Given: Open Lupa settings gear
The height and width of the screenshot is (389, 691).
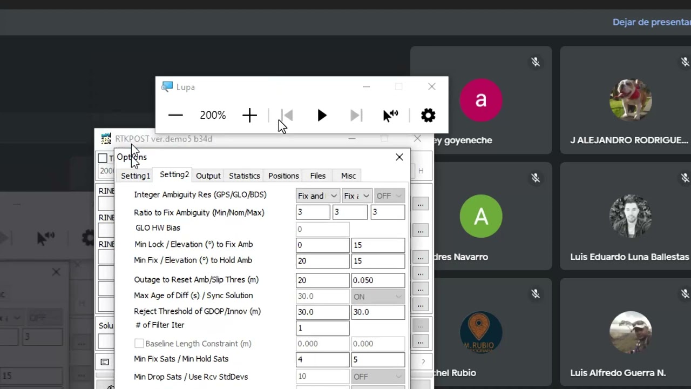Looking at the screenshot, I should point(428,115).
